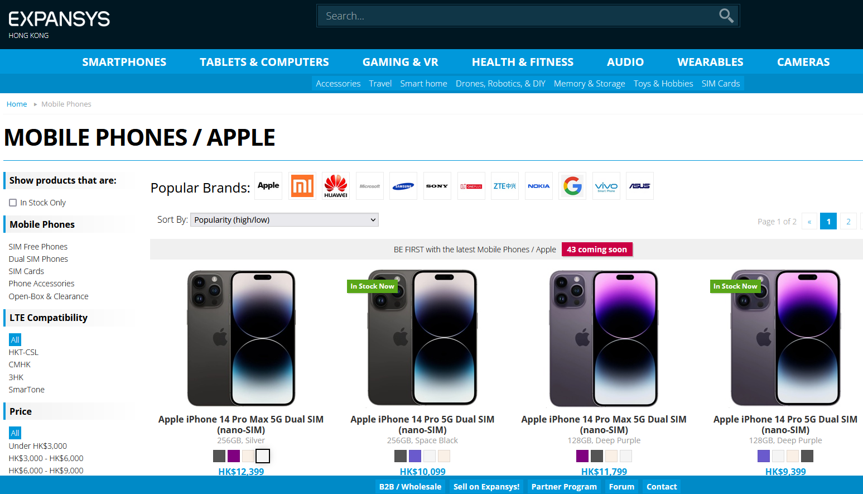Enable the In Stock Only checkbox
Screen dimensions: 863x494
point(13,203)
